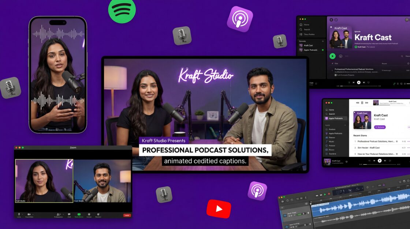Open the Chat panel in Zoom
The image size is (410, 229).
click(x=69, y=215)
